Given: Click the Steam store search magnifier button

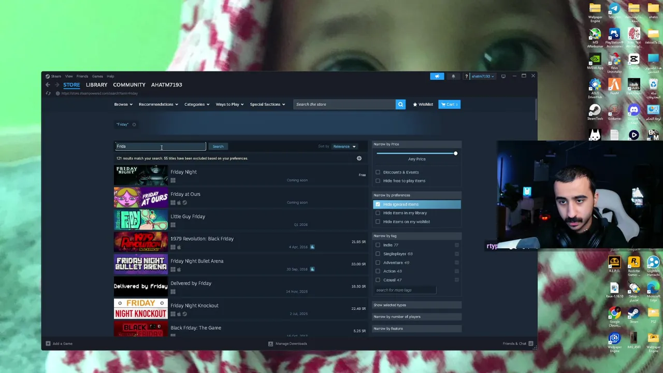Looking at the screenshot, I should click(400, 104).
